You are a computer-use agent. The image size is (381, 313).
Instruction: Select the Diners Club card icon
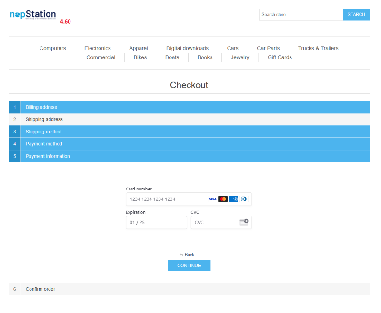243,199
